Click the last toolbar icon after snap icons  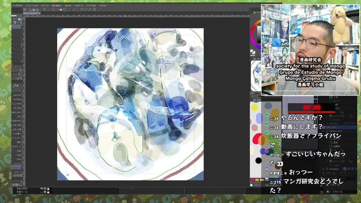click(94, 10)
